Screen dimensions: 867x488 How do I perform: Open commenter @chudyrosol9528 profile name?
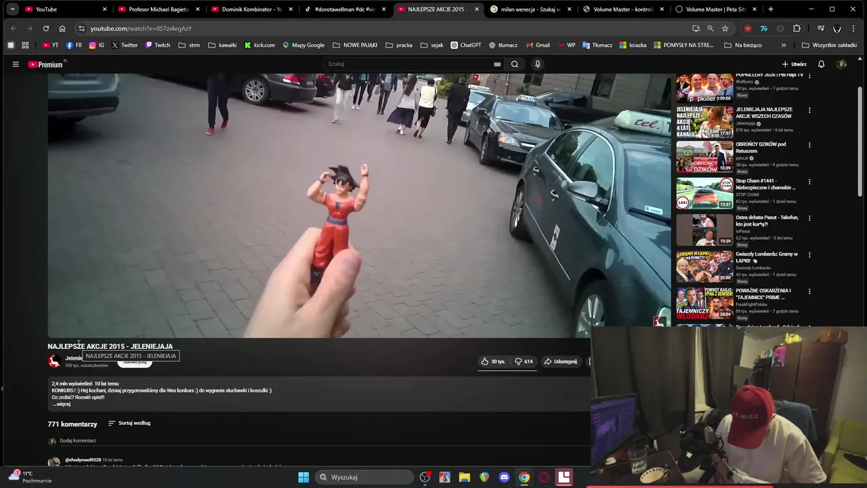coord(83,460)
